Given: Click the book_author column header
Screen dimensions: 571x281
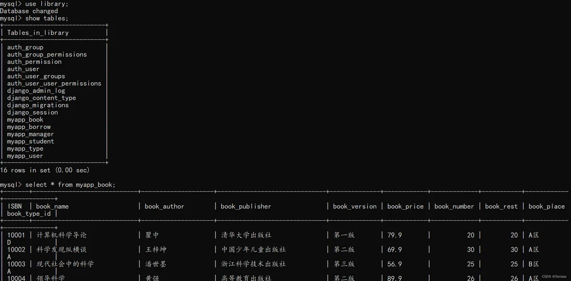Looking at the screenshot, I should pyautogui.click(x=164, y=206).
